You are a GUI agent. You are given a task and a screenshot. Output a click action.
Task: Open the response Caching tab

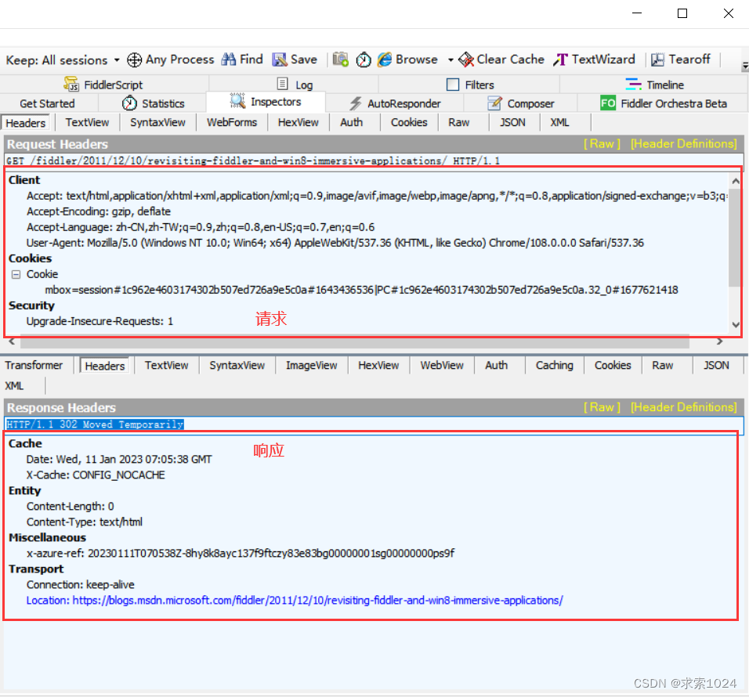[x=554, y=365]
